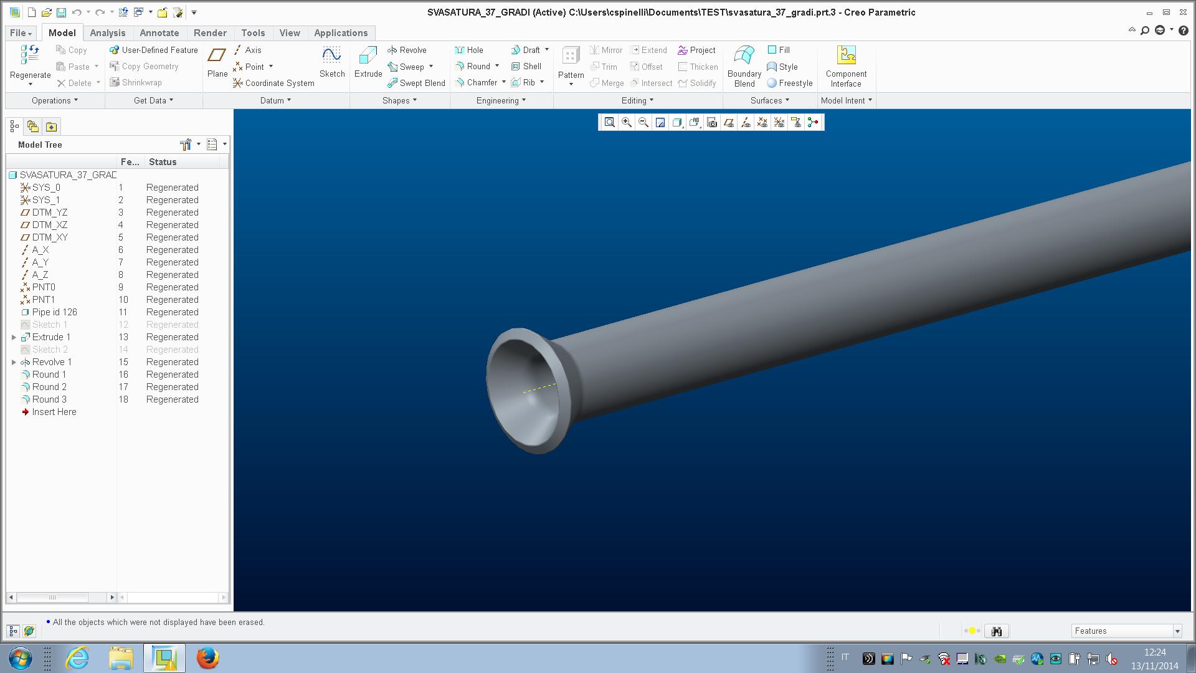Open the folder browser tab icon
This screenshot has width=1196, height=673.
pos(33,127)
